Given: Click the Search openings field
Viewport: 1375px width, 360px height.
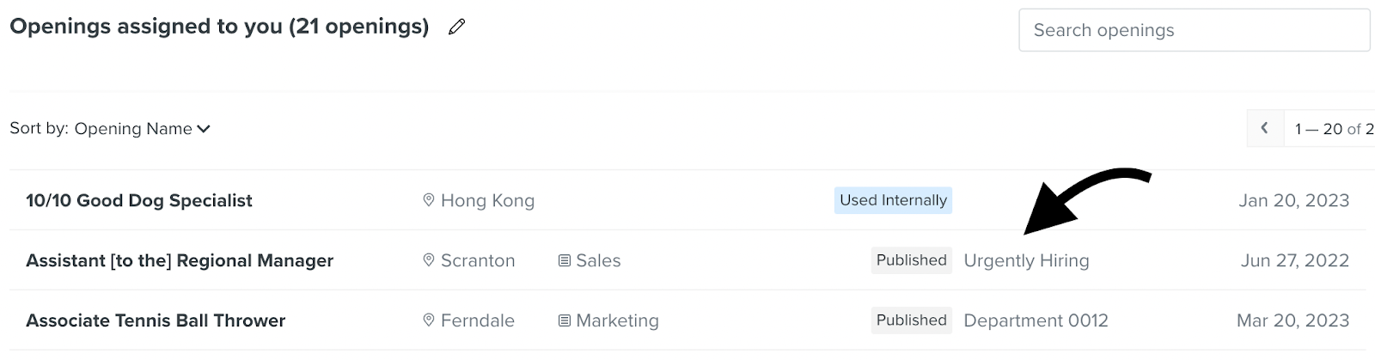Looking at the screenshot, I should point(1195,30).
